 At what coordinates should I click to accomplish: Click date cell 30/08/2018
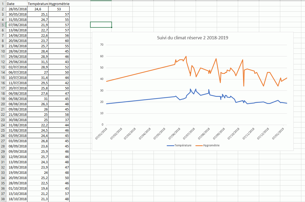[17, 120]
